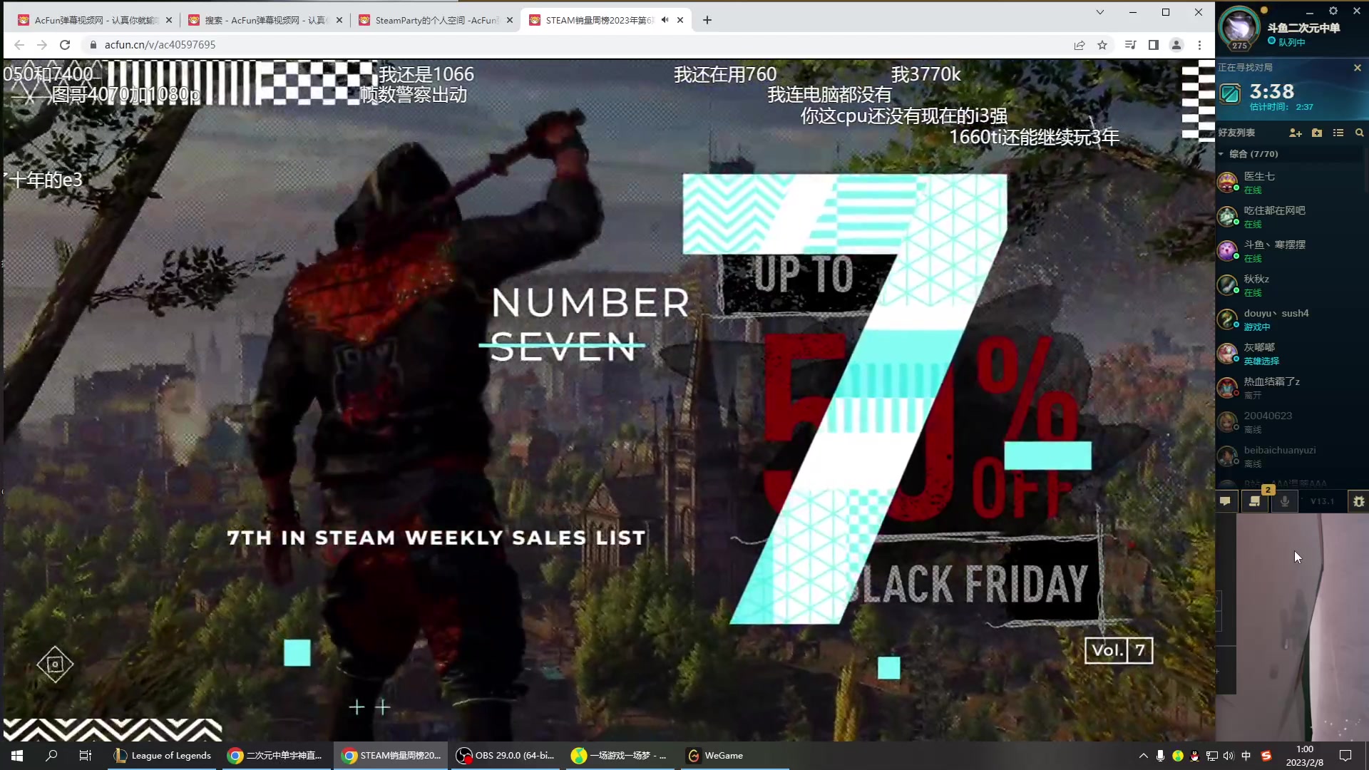Select friend 灰嘟嘟

point(1289,354)
